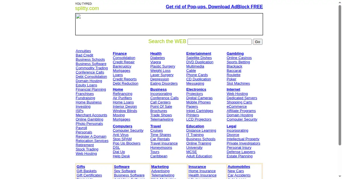Open the Debt Consolidation link
342x179 pixels.
coord(91,77)
